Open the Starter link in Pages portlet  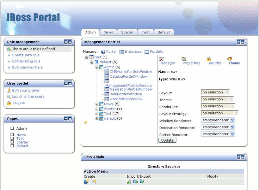[22, 142]
